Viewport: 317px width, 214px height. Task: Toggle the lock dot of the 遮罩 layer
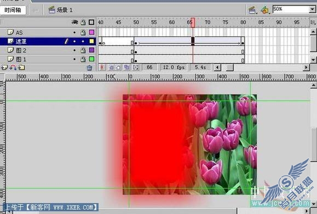[x=83, y=42]
